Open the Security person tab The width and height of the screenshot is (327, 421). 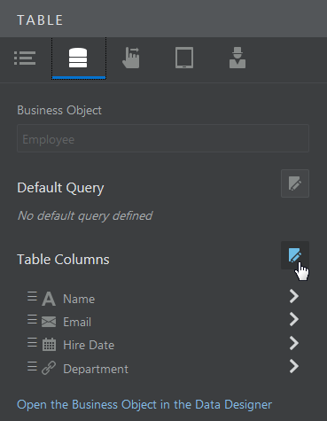237,58
